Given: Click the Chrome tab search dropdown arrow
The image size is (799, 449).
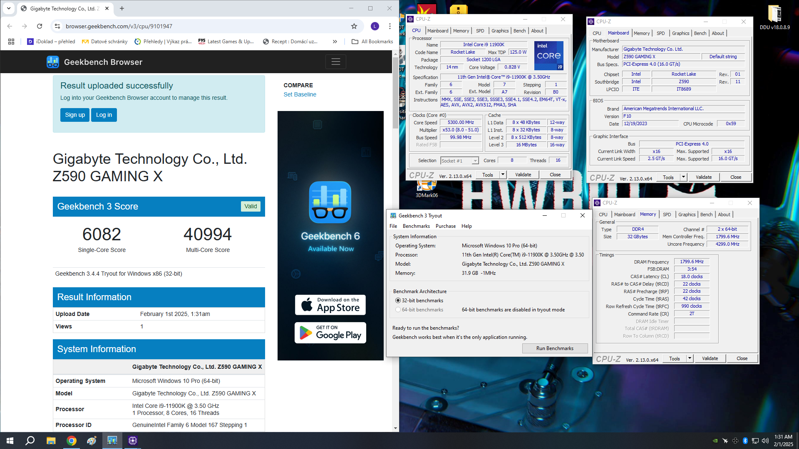Looking at the screenshot, I should pos(9,8).
